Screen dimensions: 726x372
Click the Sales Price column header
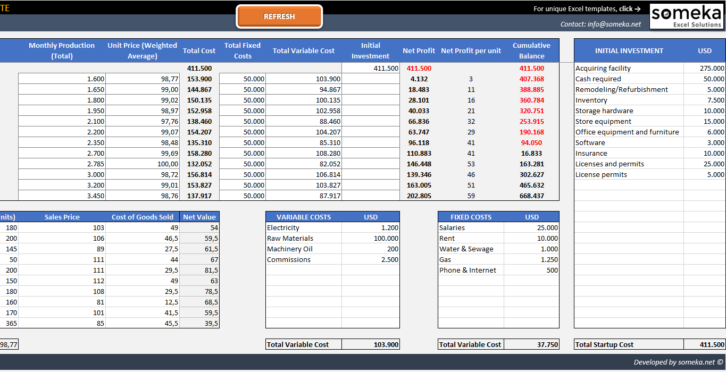coord(62,217)
